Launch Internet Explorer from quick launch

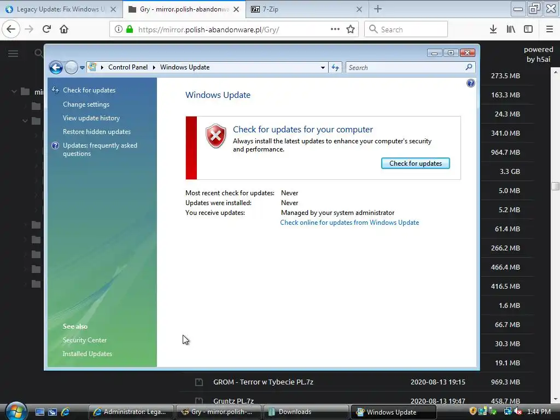point(66,412)
